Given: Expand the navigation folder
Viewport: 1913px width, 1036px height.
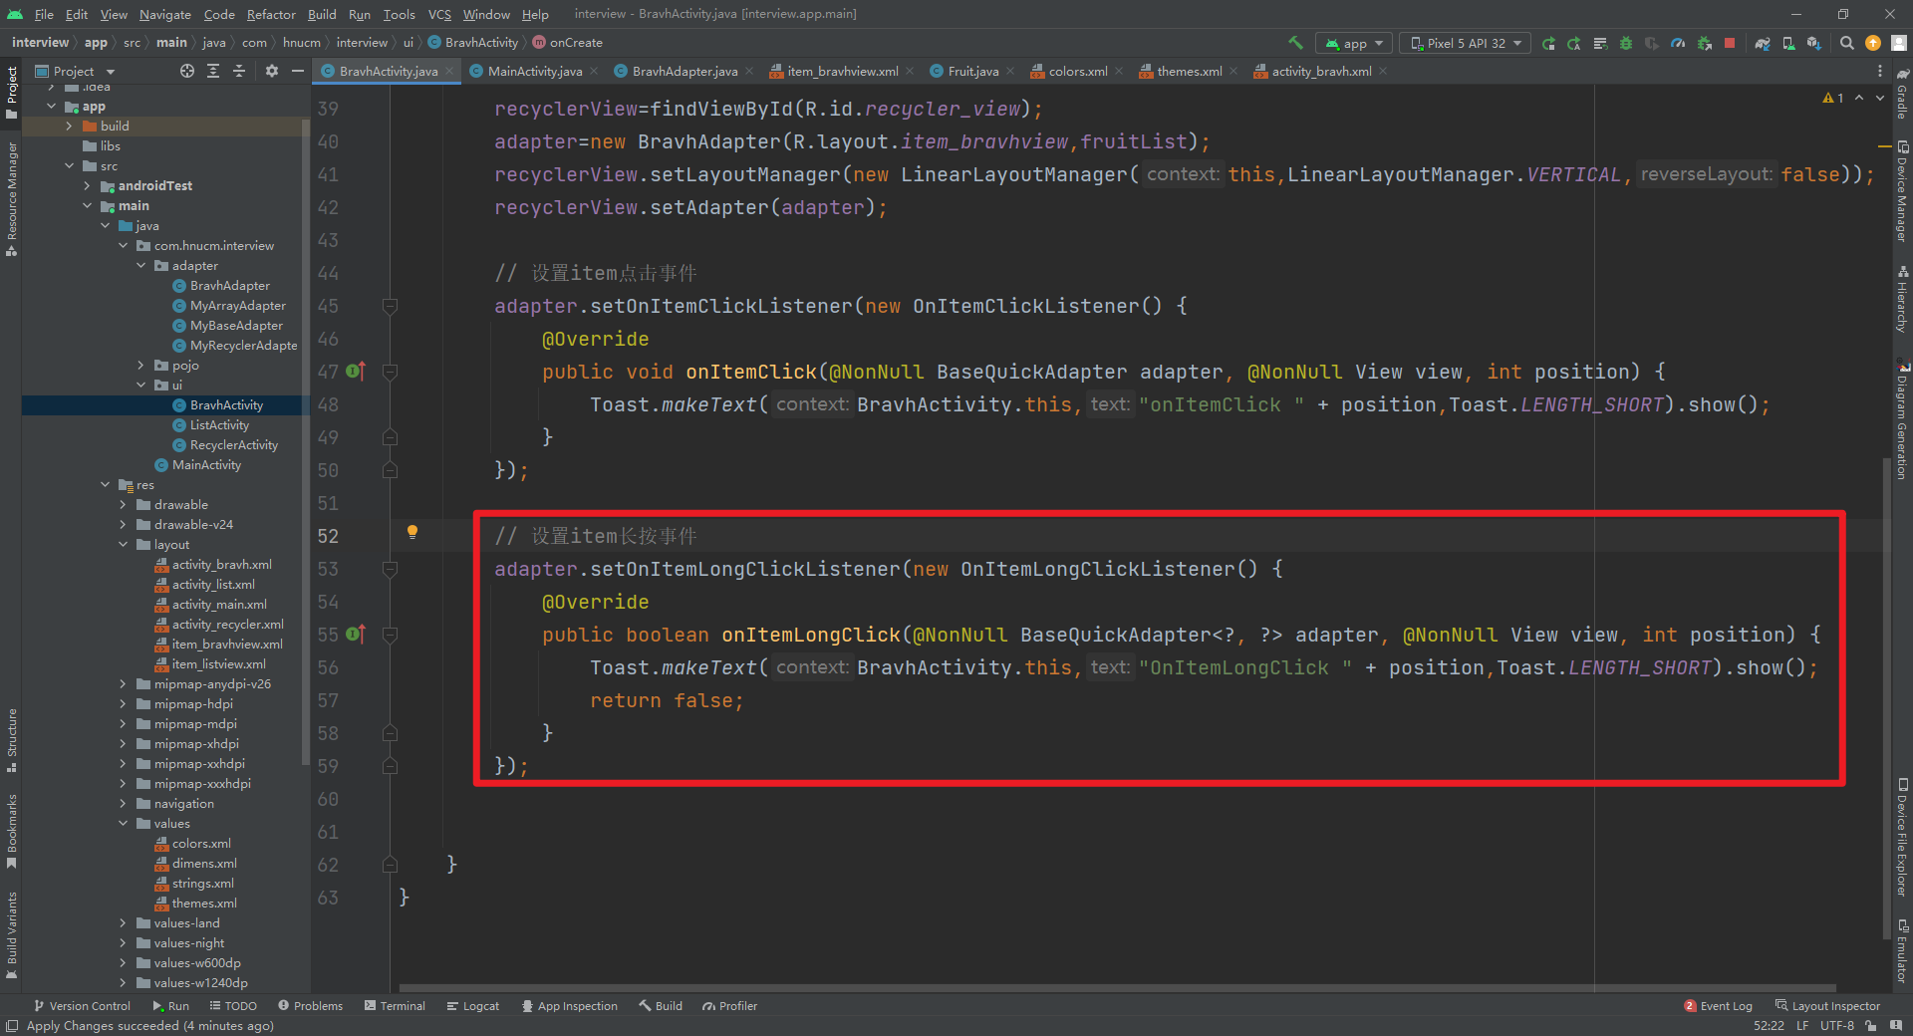Looking at the screenshot, I should point(123,804).
